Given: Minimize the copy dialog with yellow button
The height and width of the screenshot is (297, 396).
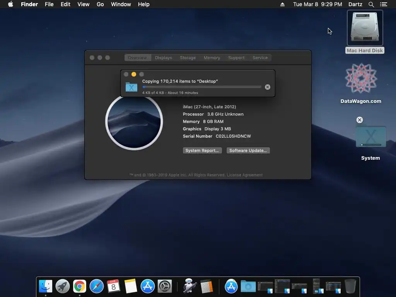Looking at the screenshot, I should (x=134, y=74).
